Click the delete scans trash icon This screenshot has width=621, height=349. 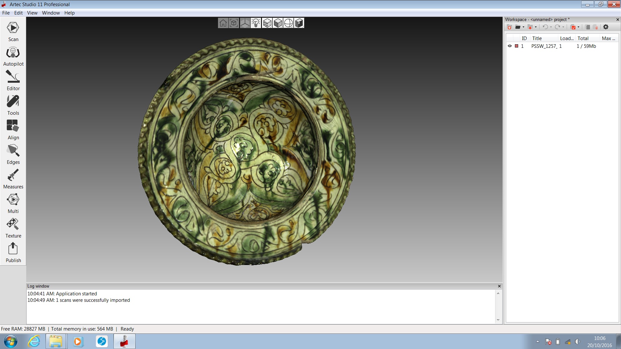[x=595, y=27]
